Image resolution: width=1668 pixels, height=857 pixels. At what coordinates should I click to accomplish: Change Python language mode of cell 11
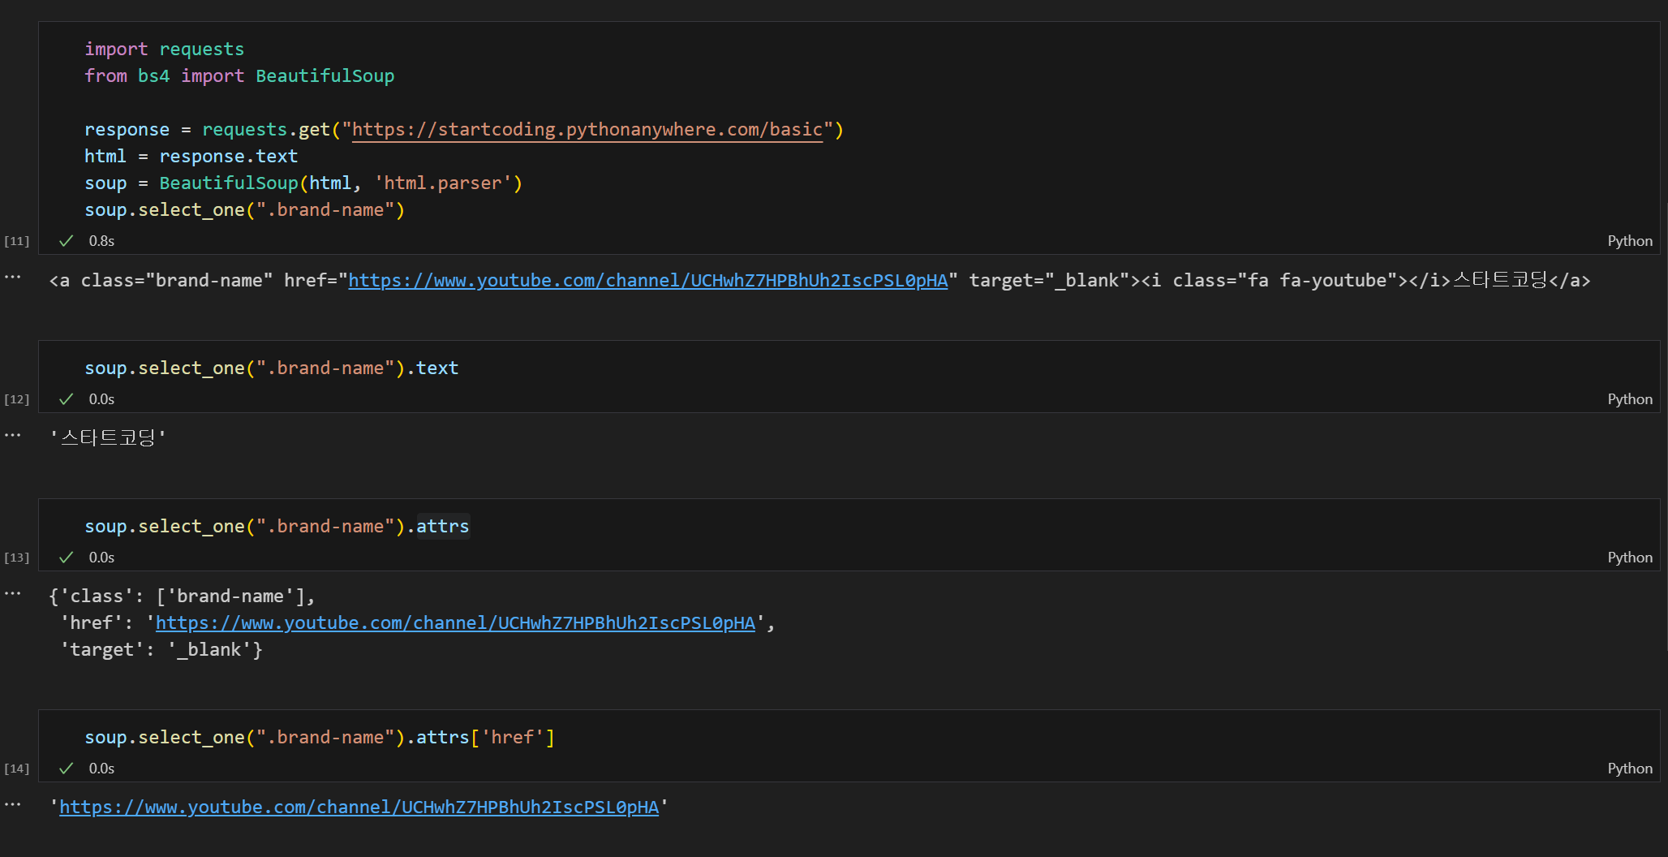tap(1630, 241)
